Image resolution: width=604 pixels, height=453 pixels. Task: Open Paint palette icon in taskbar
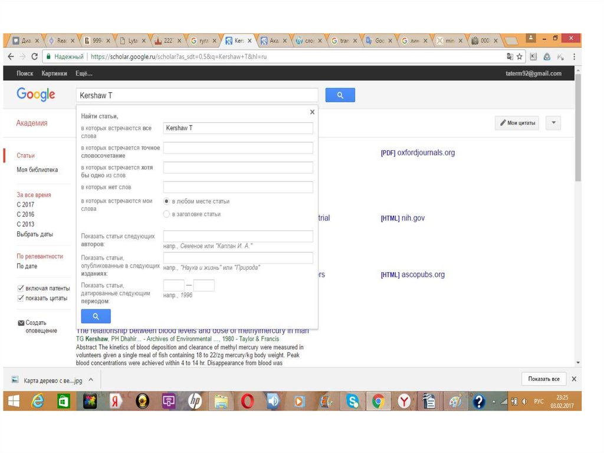point(455,401)
